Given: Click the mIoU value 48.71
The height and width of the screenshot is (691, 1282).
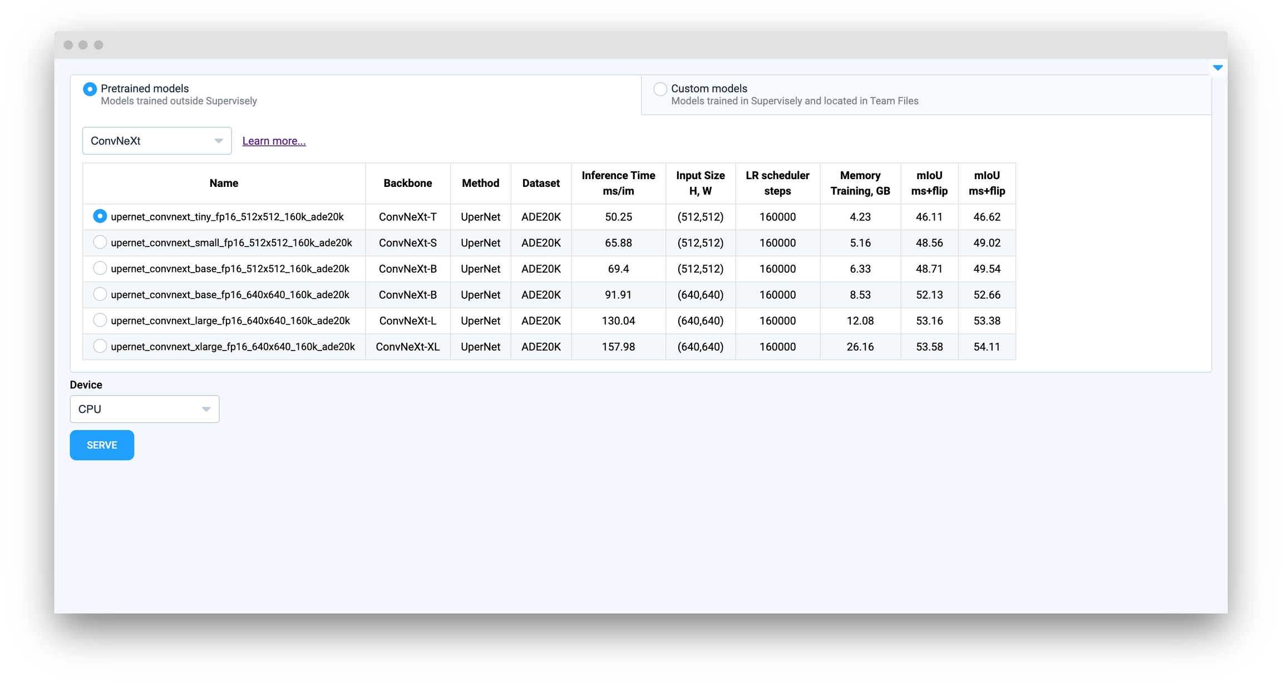Looking at the screenshot, I should point(929,269).
